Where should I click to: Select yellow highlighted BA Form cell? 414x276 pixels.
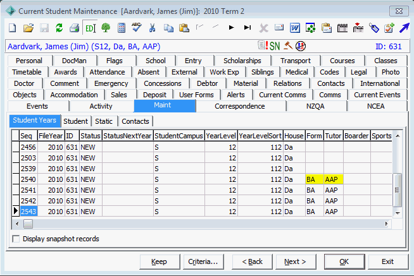(x=315, y=179)
